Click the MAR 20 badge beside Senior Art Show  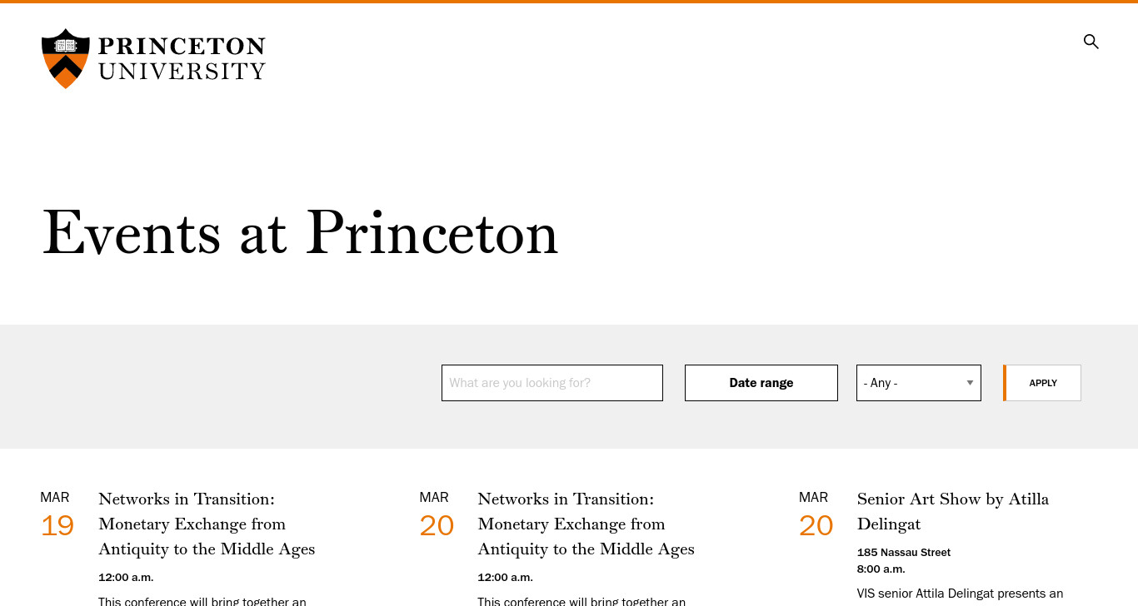point(816,514)
